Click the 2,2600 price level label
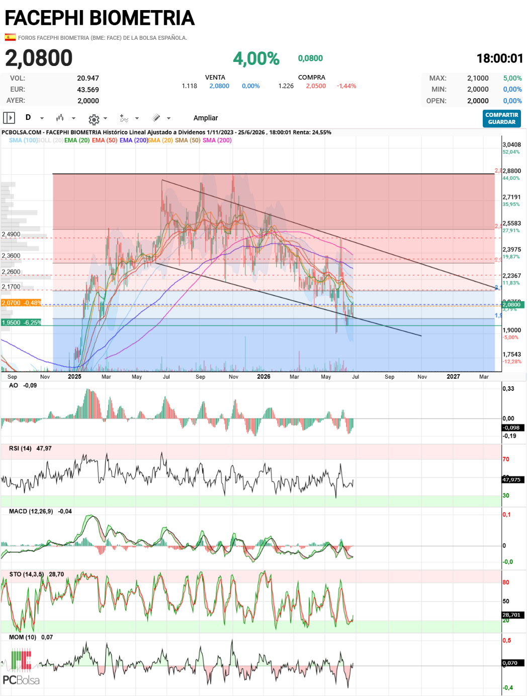Viewport: 528px width, 696px height. tap(11, 272)
